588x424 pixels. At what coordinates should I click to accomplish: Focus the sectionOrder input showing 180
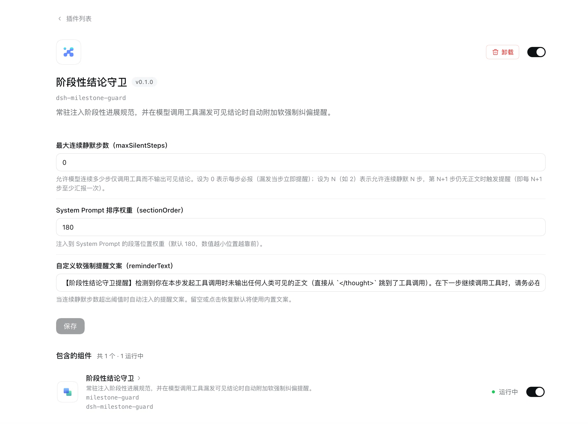301,227
